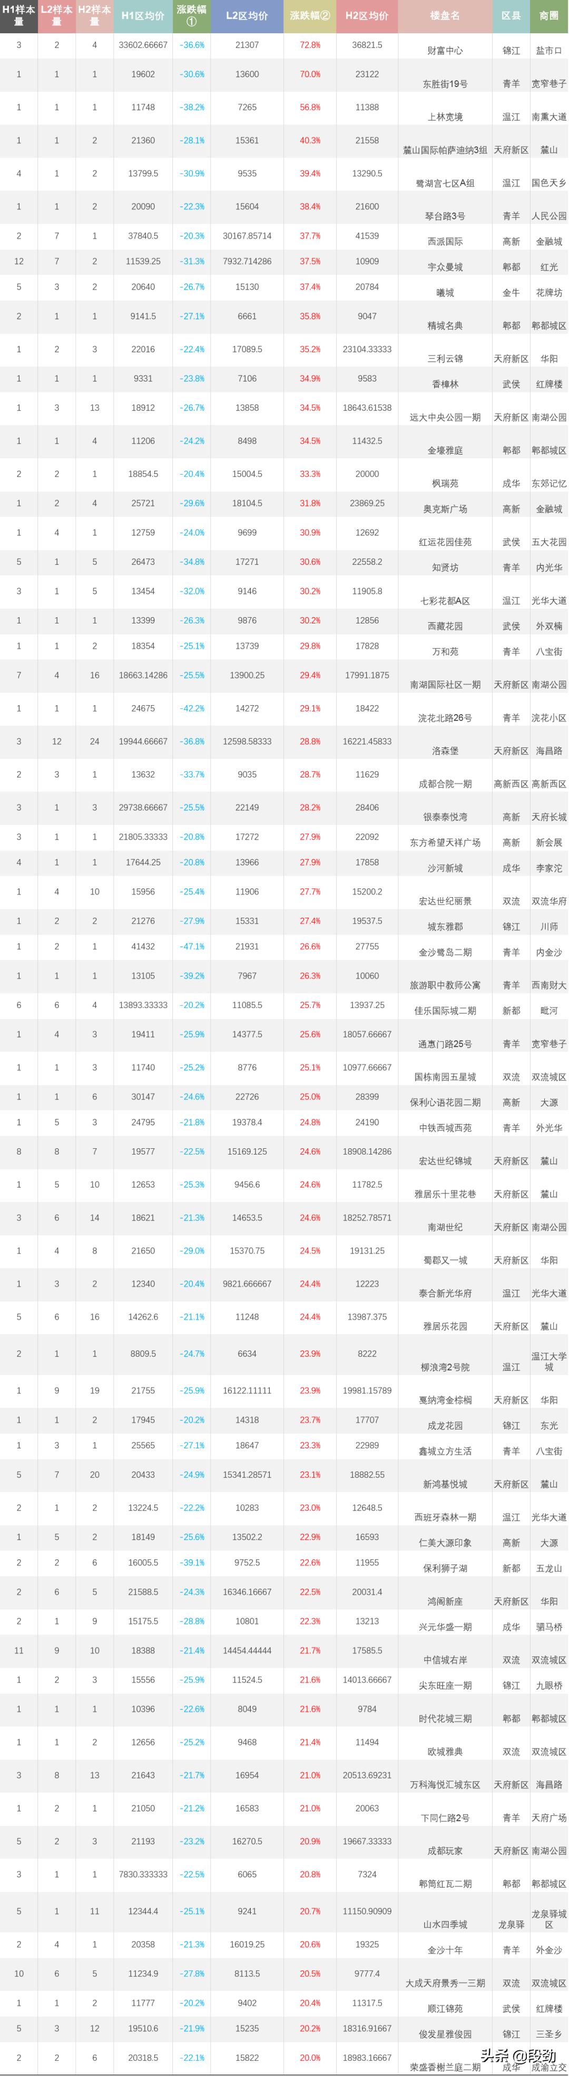The width and height of the screenshot is (569, 2076).
Task: Click the 楼盘名 column header
Action: pyautogui.click(x=445, y=16)
